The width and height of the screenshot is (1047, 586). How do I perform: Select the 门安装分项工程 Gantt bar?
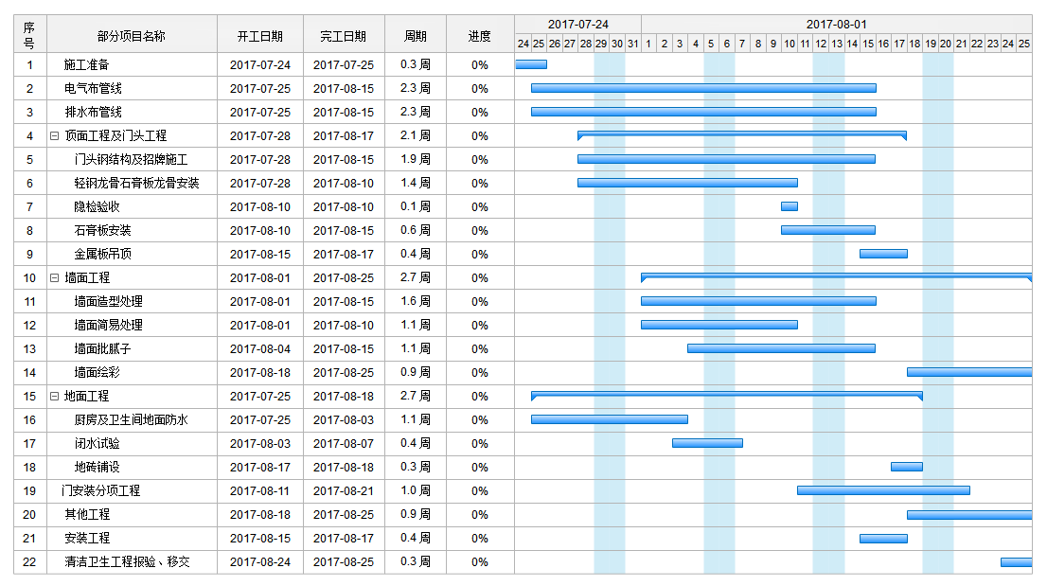(x=883, y=490)
